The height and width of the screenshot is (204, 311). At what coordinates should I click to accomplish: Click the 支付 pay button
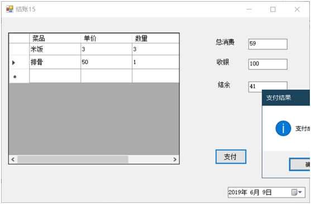point(231,156)
